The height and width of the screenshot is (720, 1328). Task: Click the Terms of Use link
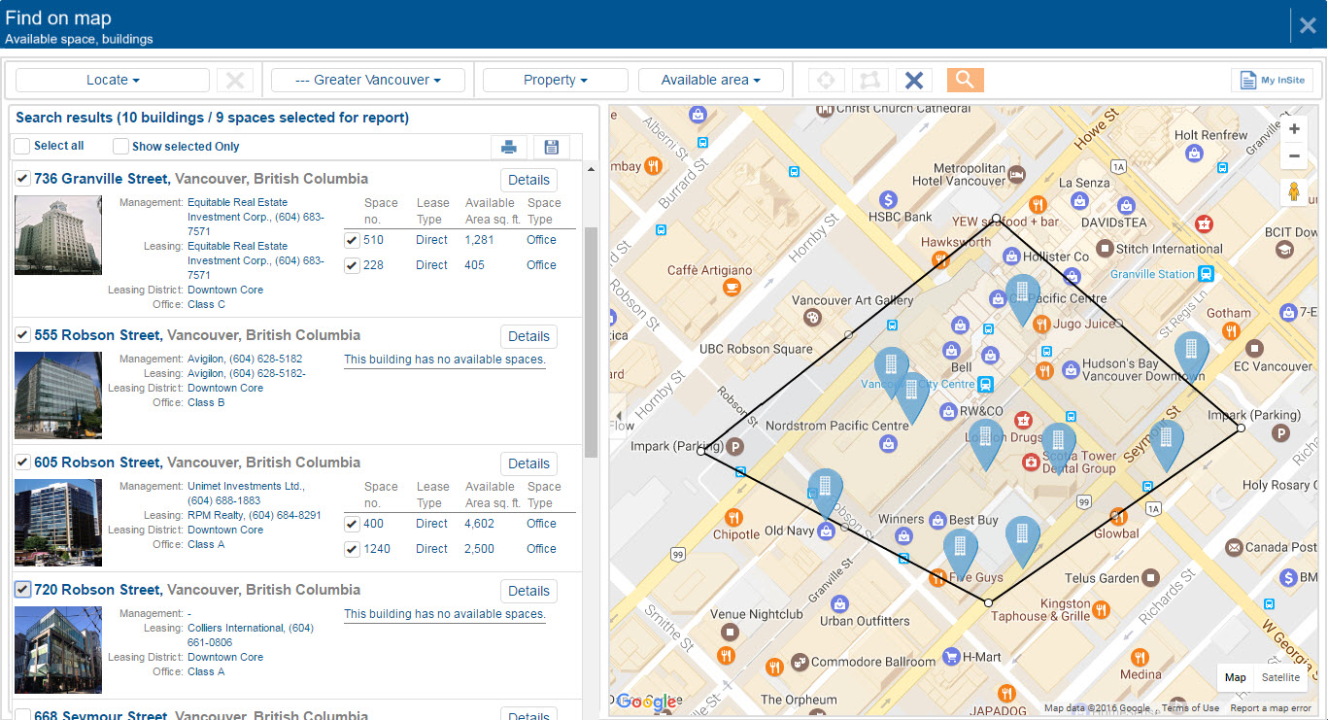pyautogui.click(x=1190, y=708)
